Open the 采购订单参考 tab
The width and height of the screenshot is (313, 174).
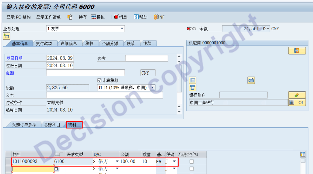point(24,125)
